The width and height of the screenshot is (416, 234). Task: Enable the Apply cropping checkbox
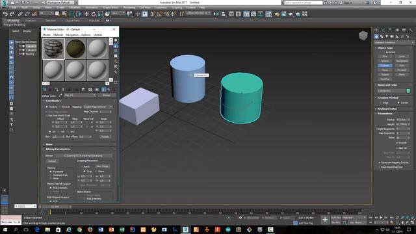[82, 166]
